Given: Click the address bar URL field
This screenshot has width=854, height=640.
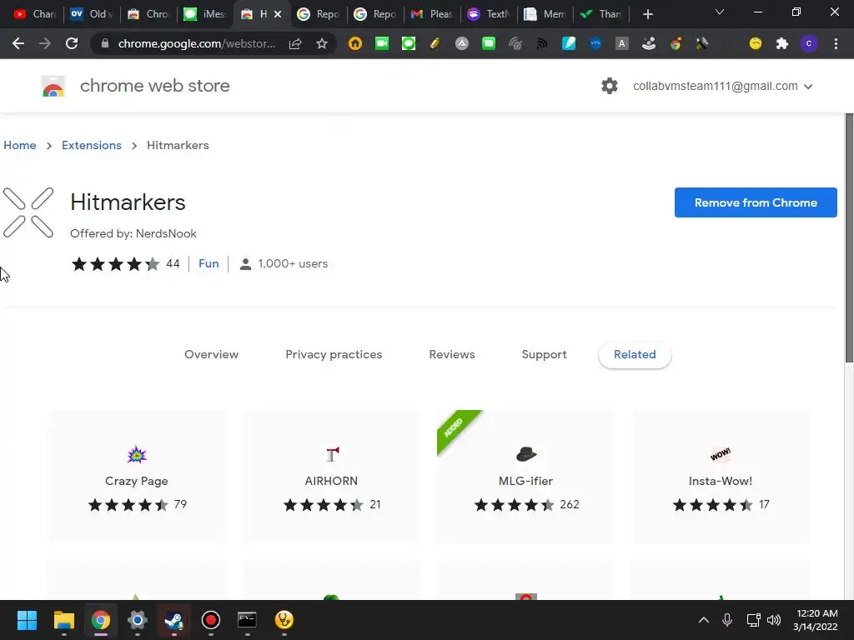Looking at the screenshot, I should tap(197, 43).
